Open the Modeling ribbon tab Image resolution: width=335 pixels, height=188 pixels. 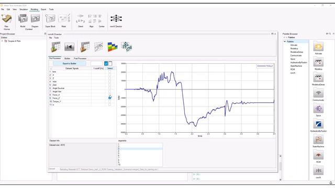pyautogui.click(x=34, y=9)
